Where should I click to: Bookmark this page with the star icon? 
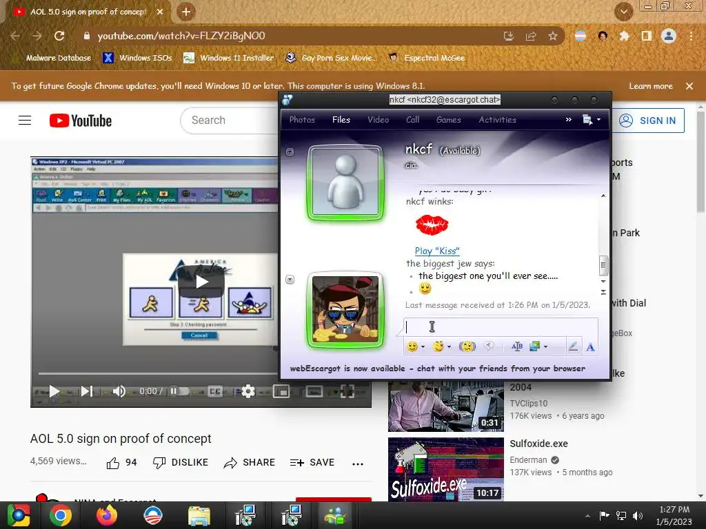click(553, 36)
